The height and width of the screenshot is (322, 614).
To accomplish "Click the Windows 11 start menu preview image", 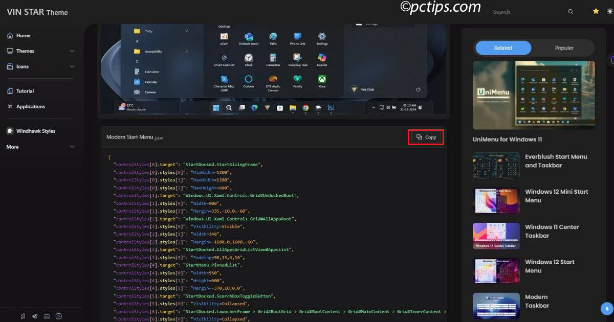I will (x=273, y=70).
